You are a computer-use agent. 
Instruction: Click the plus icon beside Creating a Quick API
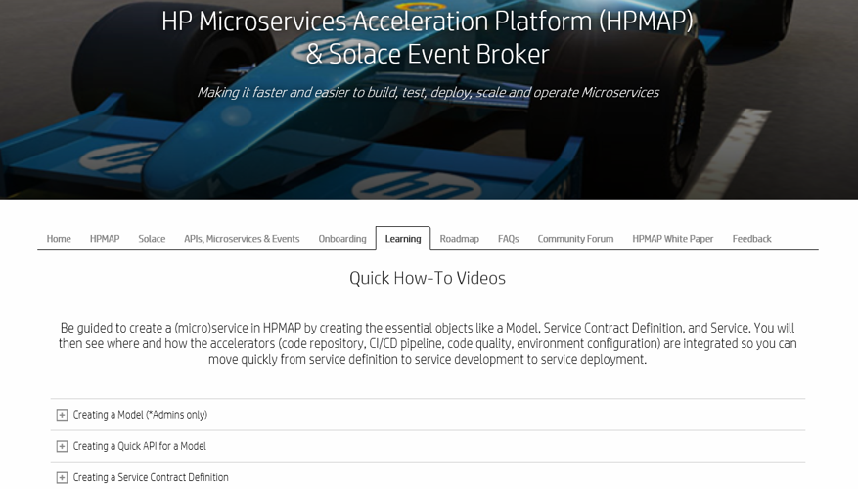click(x=62, y=446)
